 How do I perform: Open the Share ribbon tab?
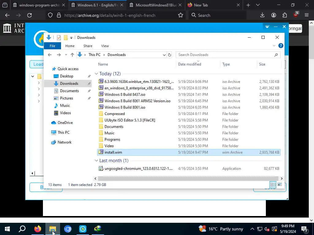88,46
